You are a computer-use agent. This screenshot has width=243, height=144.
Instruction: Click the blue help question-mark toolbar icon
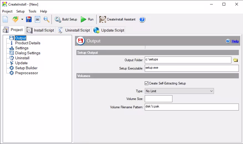pos(142,20)
